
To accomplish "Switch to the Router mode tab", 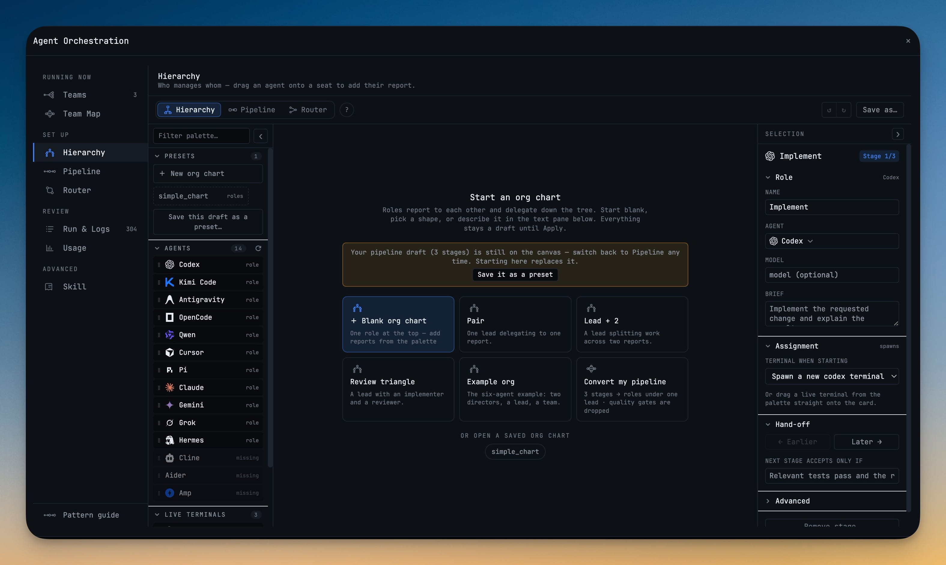I will [308, 110].
